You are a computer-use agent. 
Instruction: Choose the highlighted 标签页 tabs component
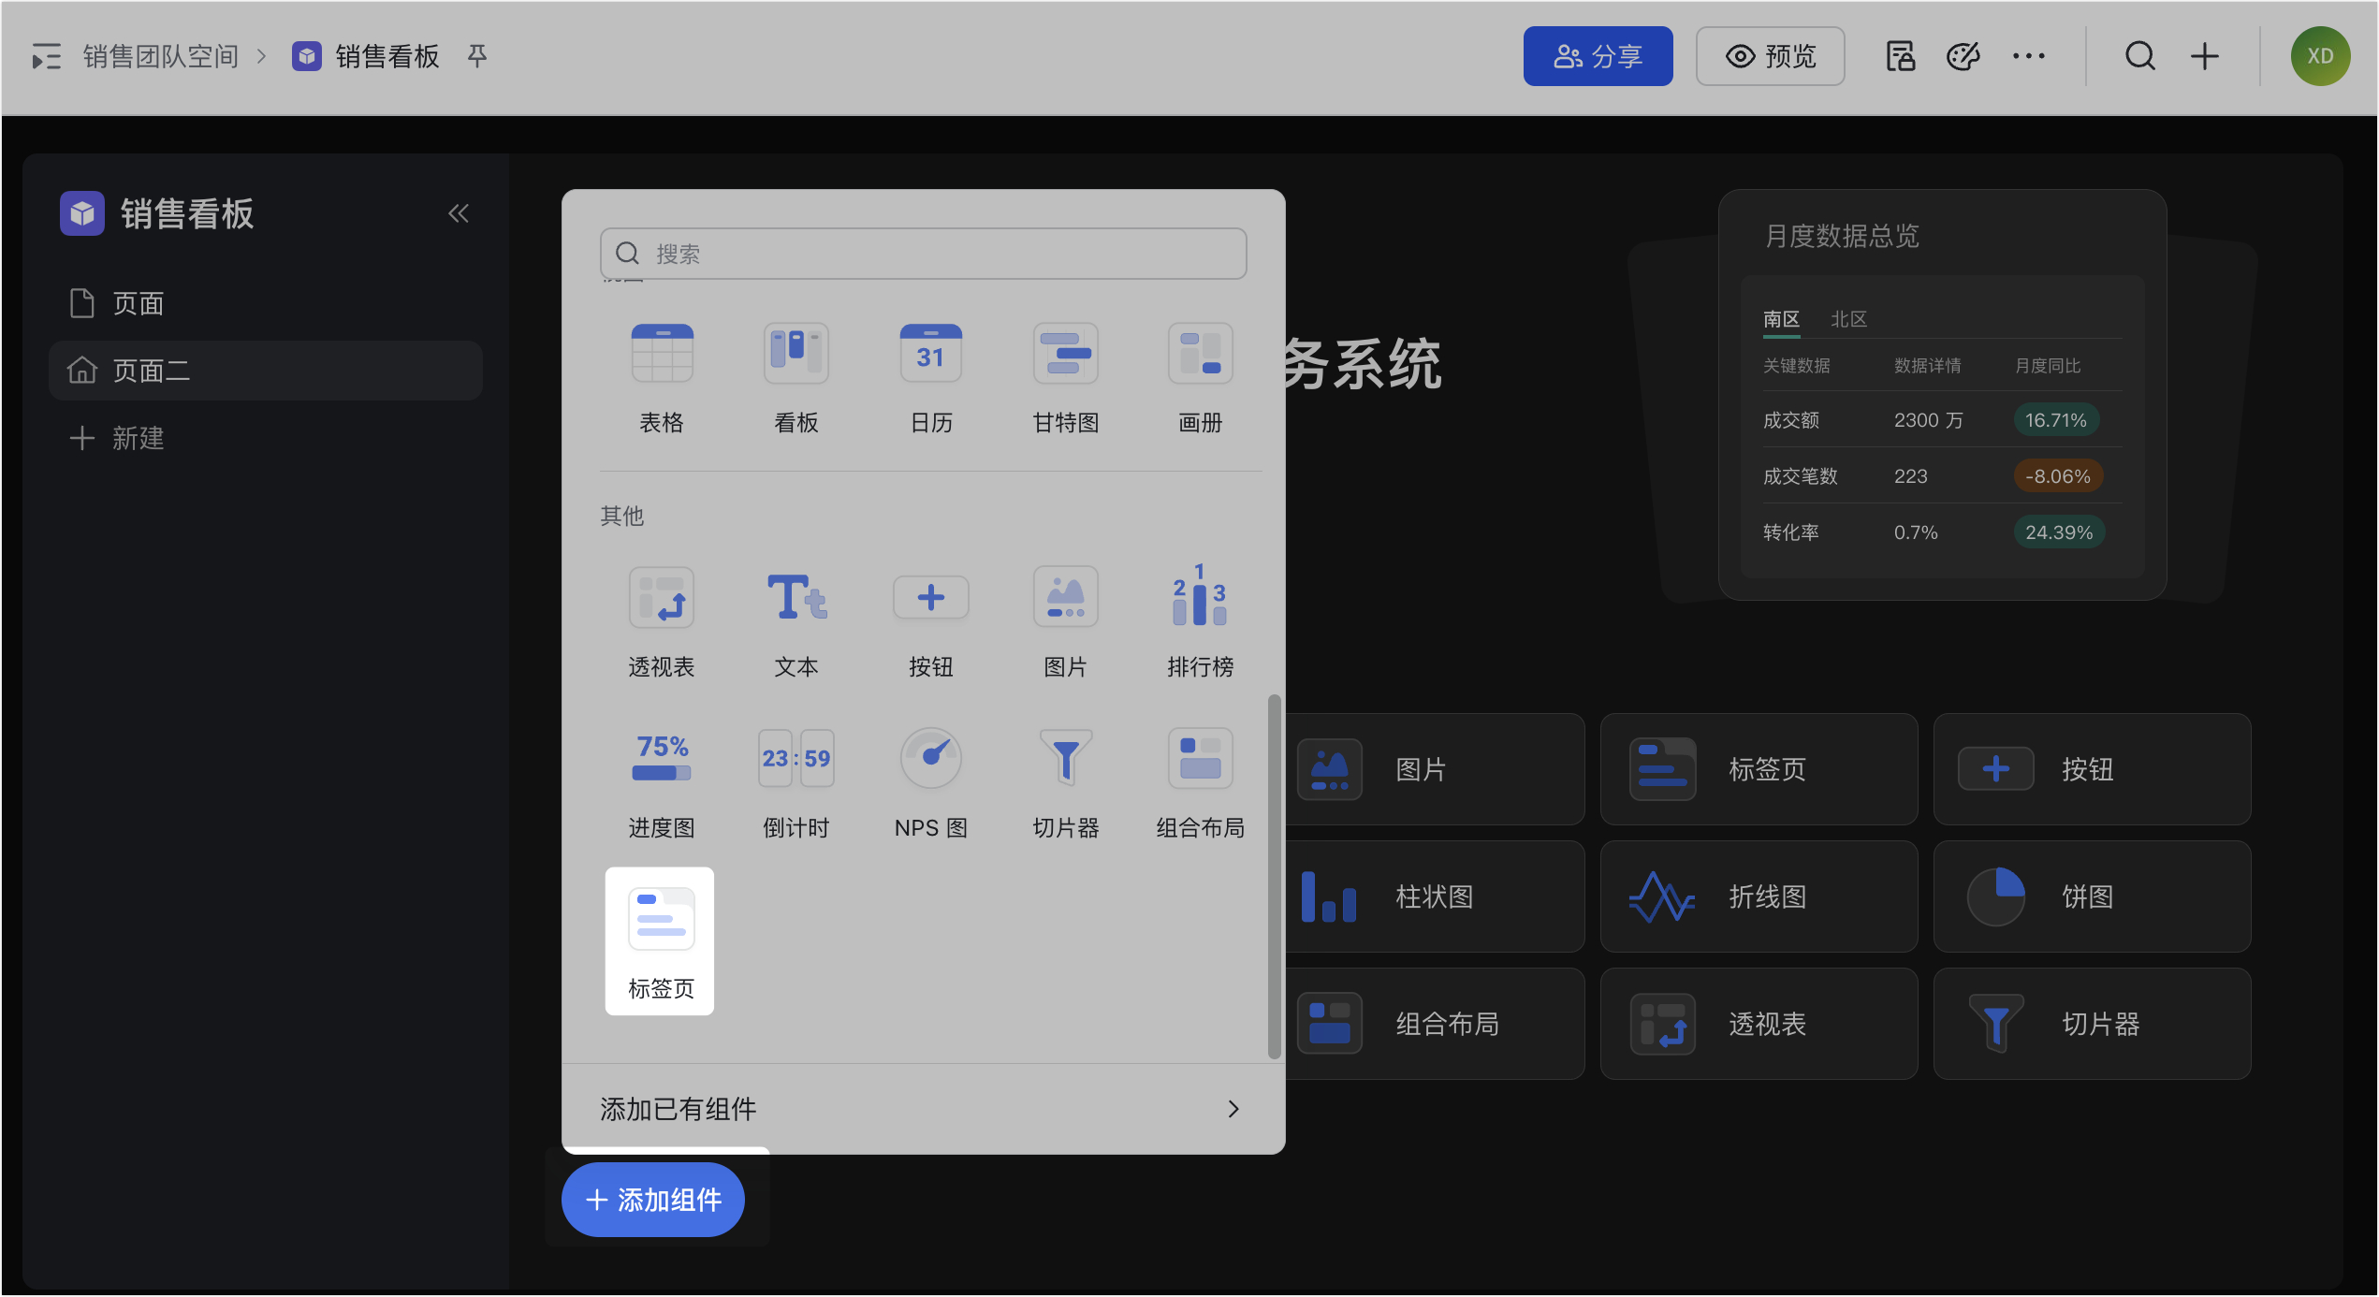[660, 940]
